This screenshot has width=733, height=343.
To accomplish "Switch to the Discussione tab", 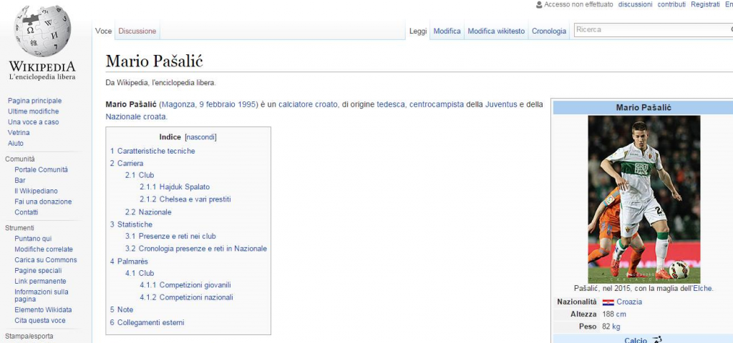I will (137, 31).
